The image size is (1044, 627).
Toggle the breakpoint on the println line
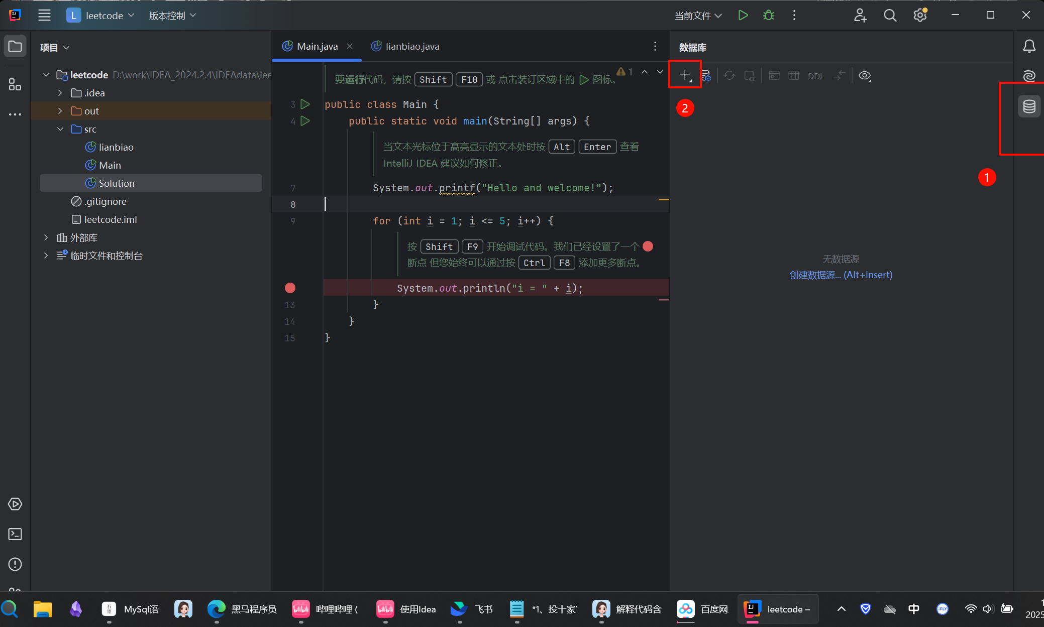tap(290, 288)
